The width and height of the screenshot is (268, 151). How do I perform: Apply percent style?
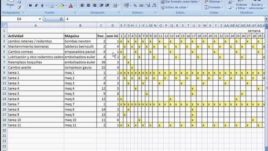(135, 5)
